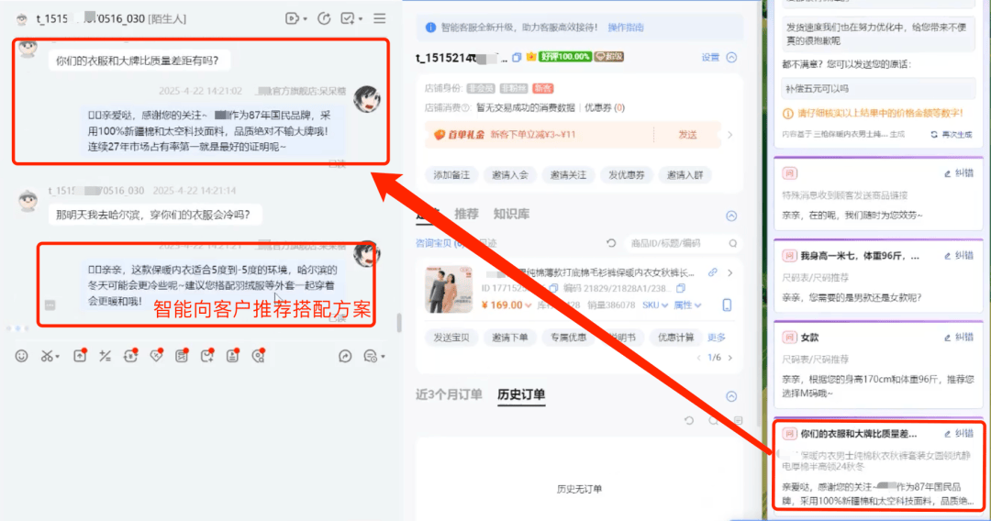
Task: Click the forward arrow icon in chat toolbar
Action: tap(345, 356)
